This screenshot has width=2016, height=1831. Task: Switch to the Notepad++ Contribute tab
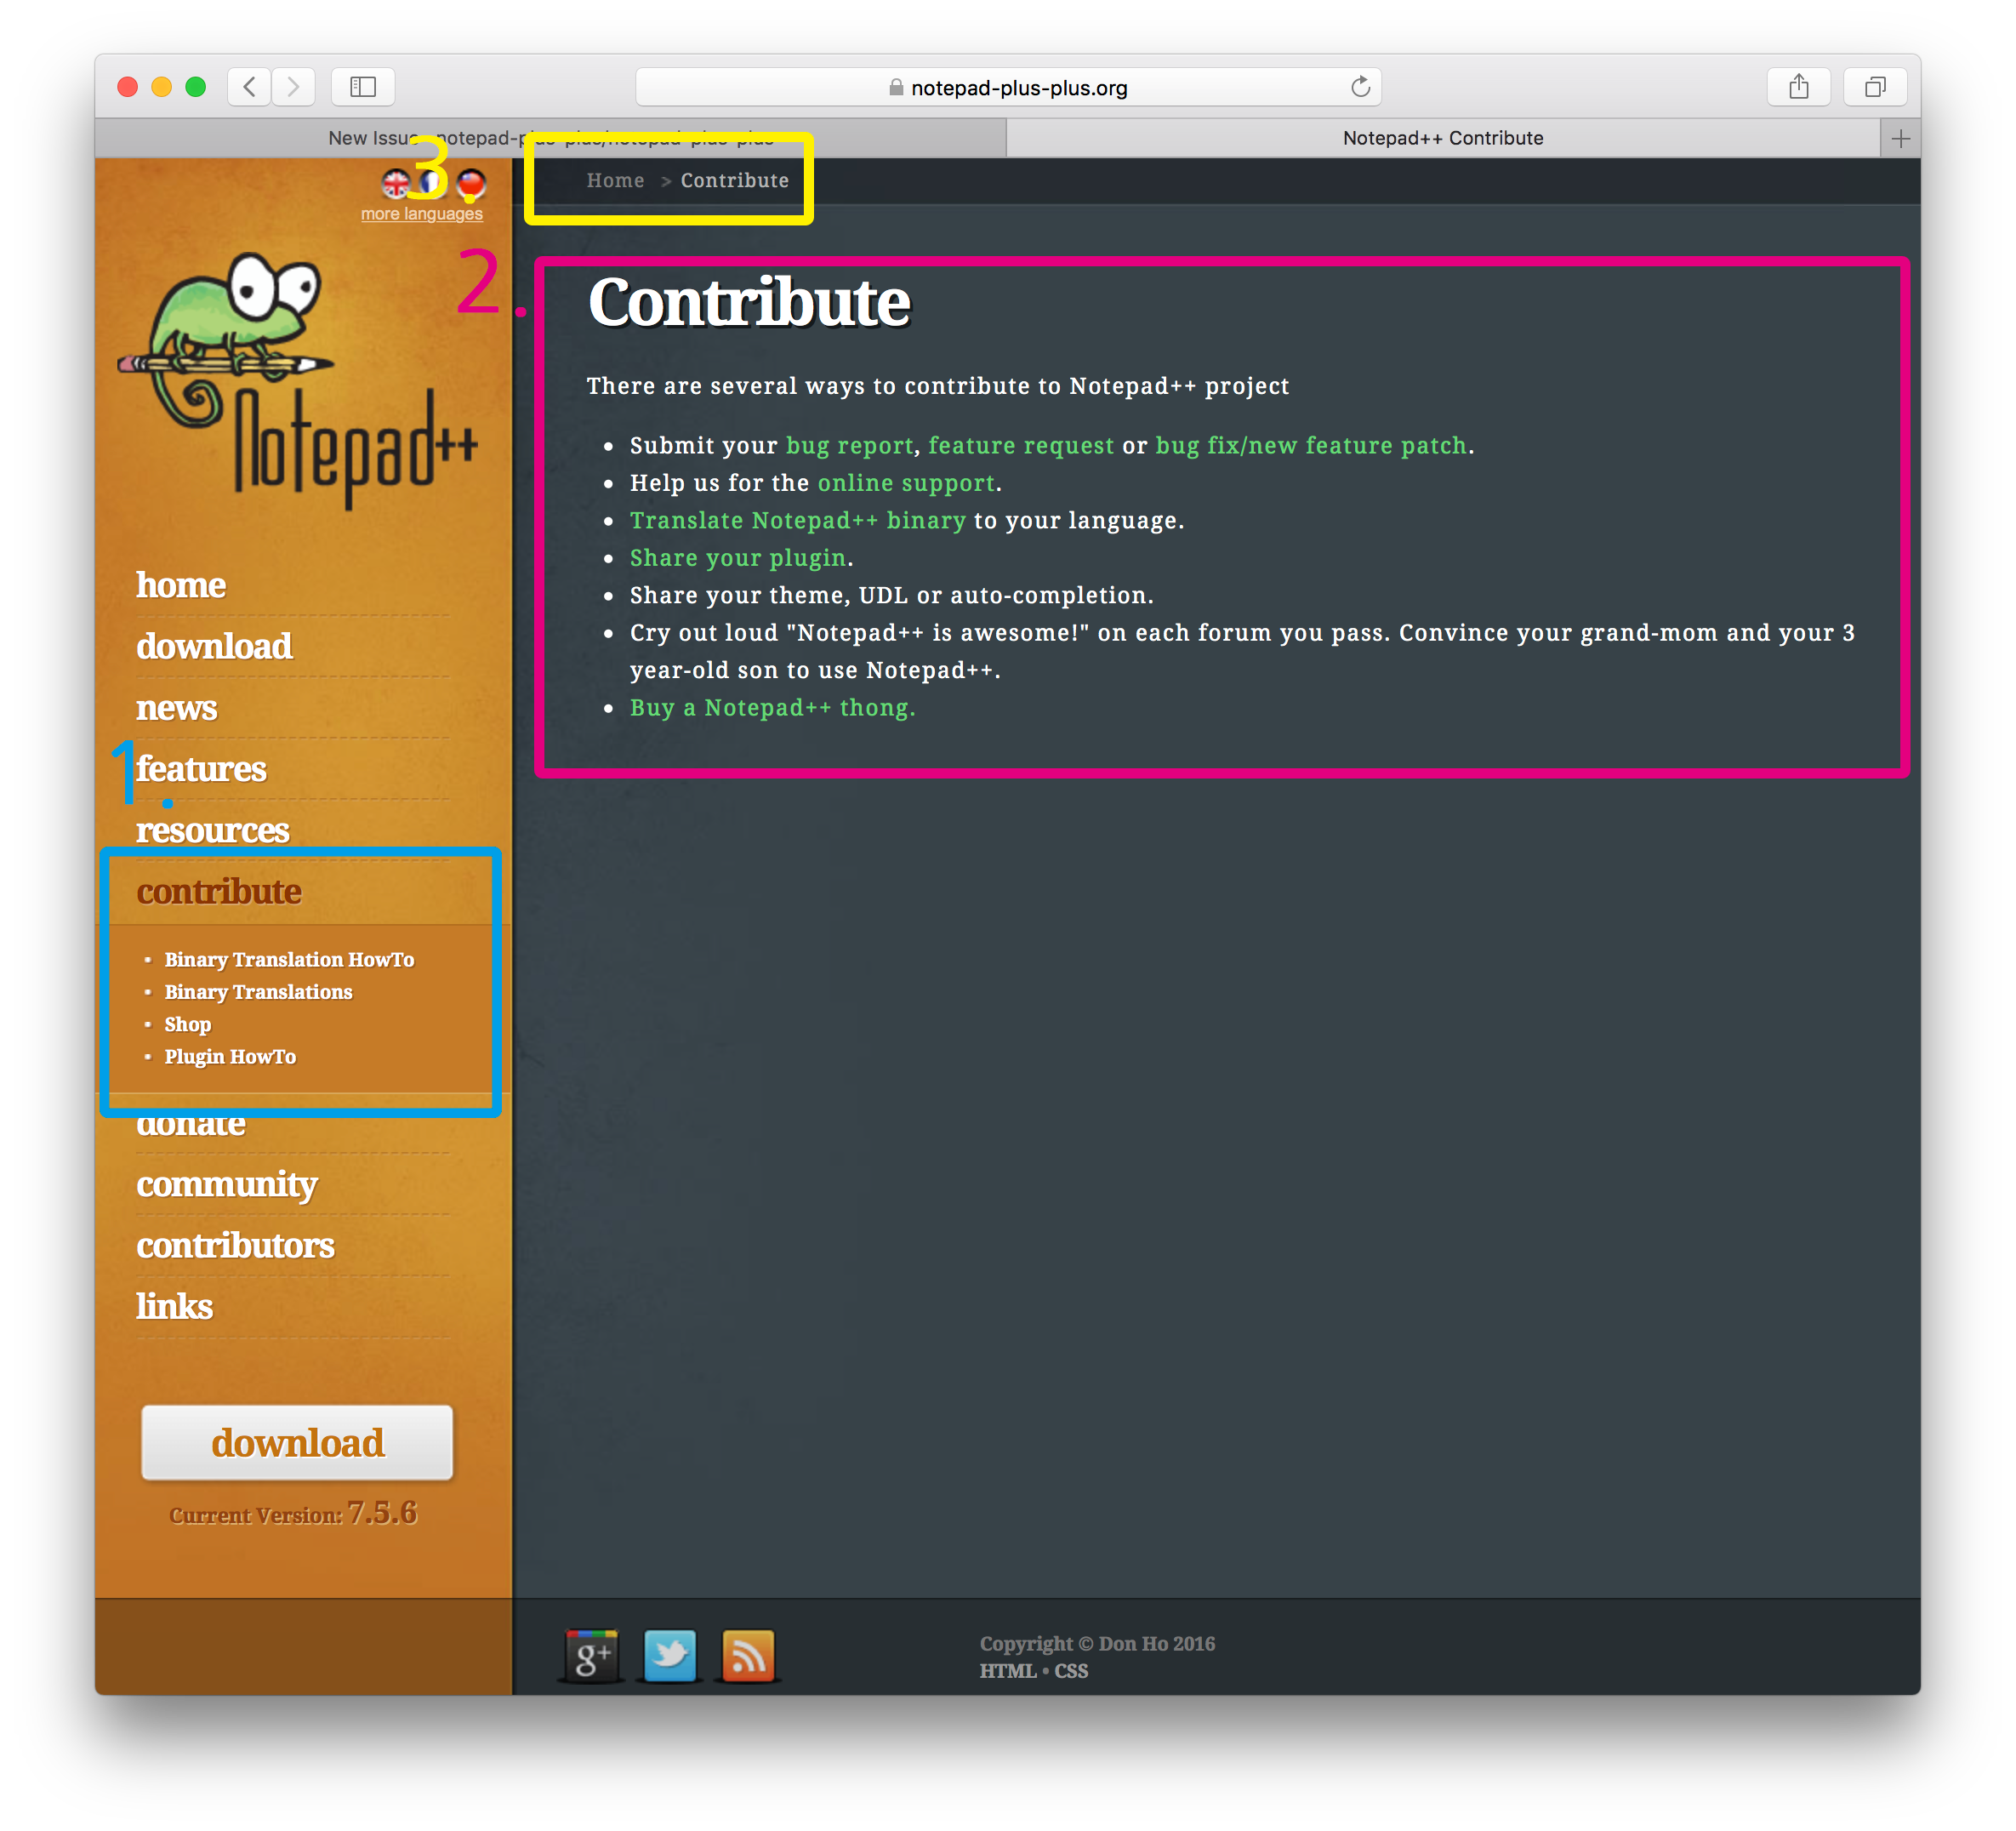pyautogui.click(x=1442, y=138)
